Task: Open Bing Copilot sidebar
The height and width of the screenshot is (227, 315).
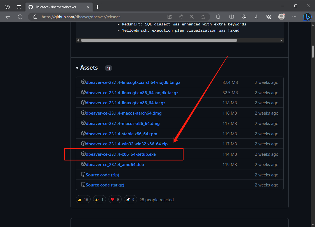Action: tap(307, 17)
